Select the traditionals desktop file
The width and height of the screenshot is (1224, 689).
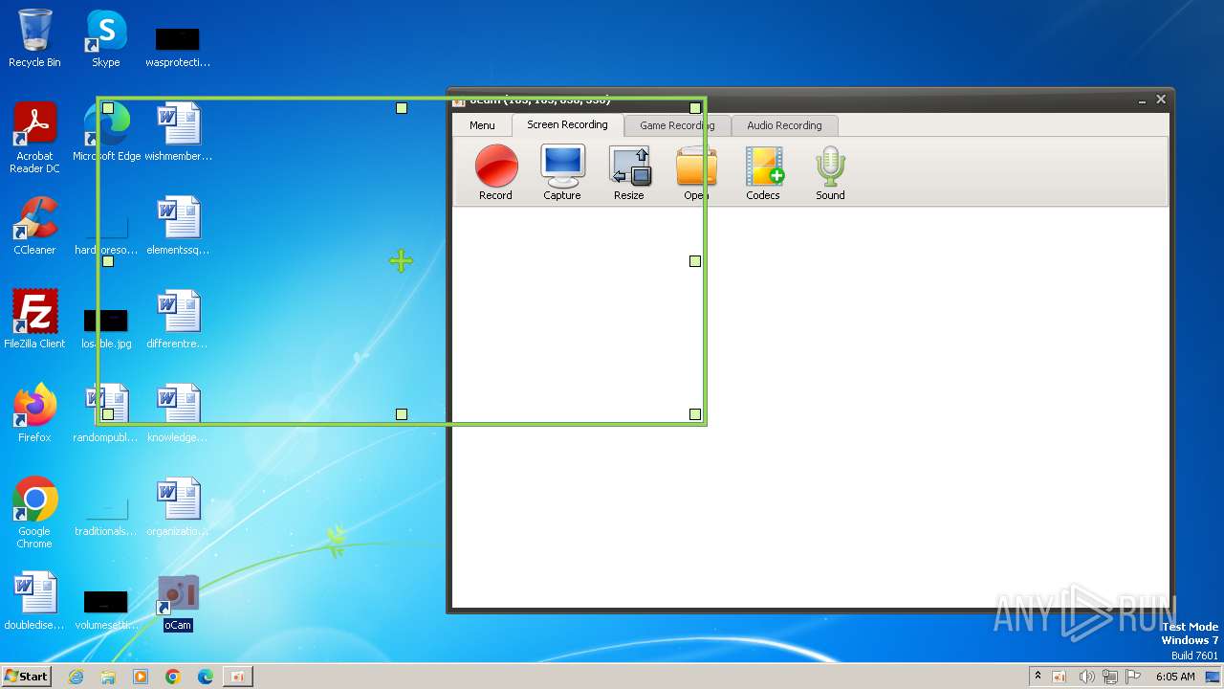tap(106, 515)
